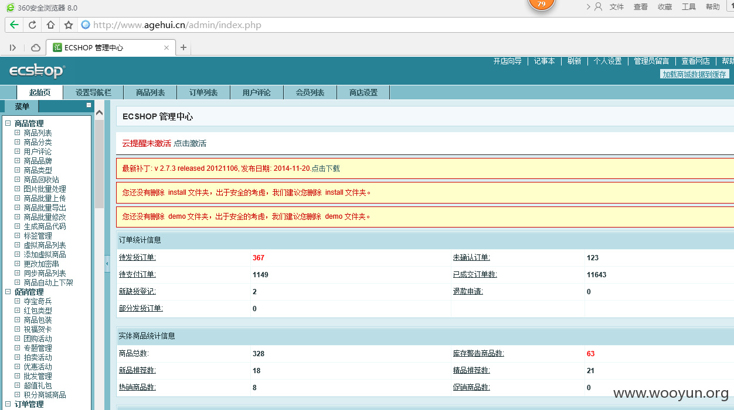
Task: Open the cloud tab sync icon
Action: pyautogui.click(x=36, y=47)
